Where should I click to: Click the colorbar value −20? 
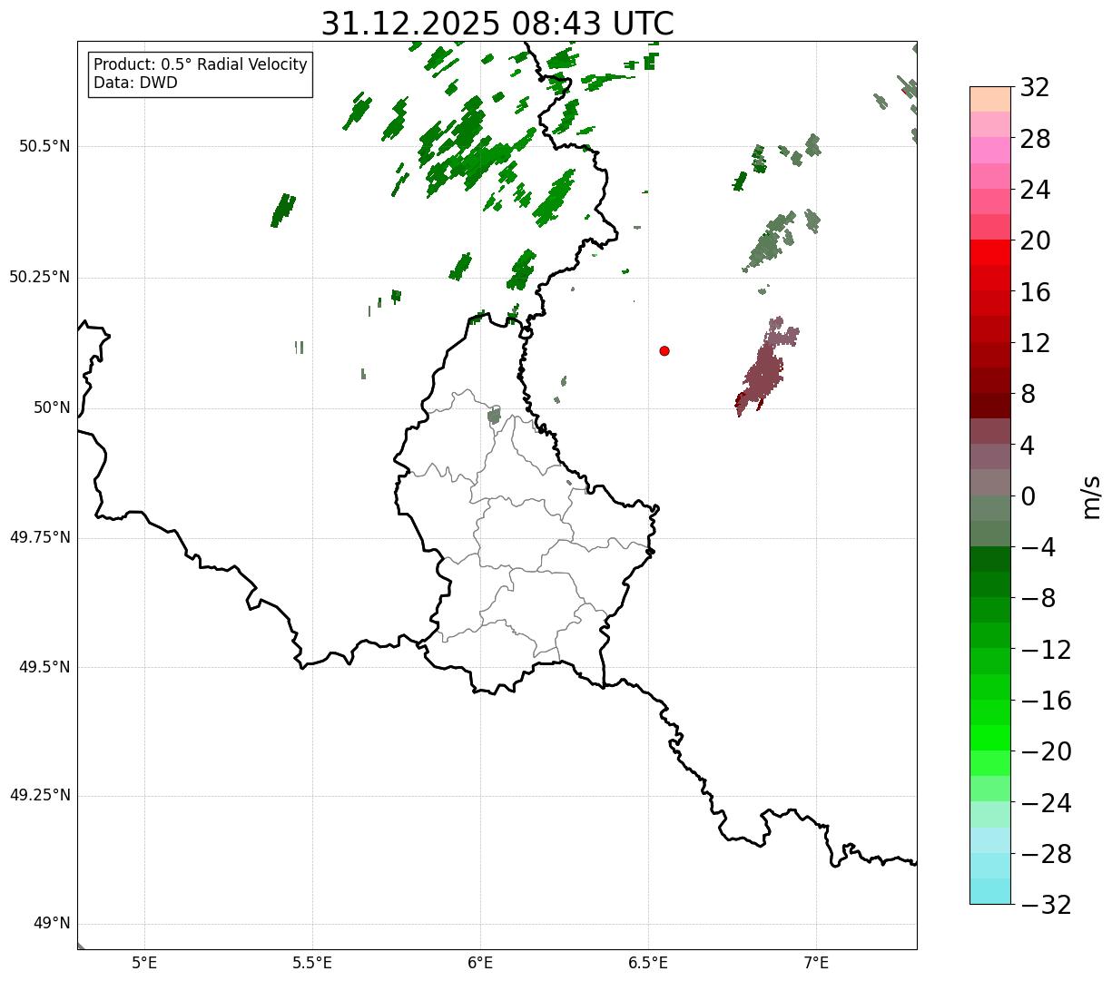point(1046,751)
